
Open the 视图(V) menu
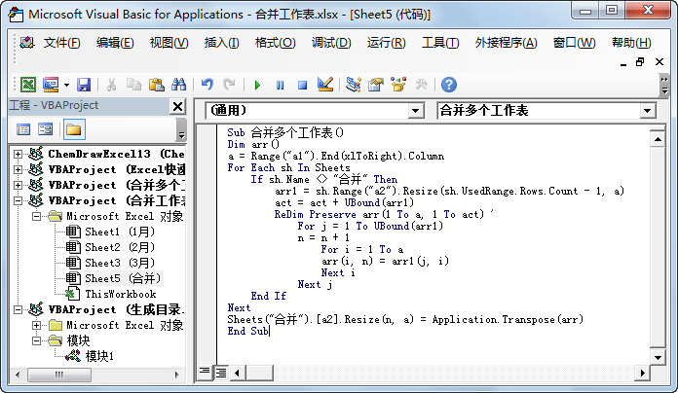click(169, 43)
